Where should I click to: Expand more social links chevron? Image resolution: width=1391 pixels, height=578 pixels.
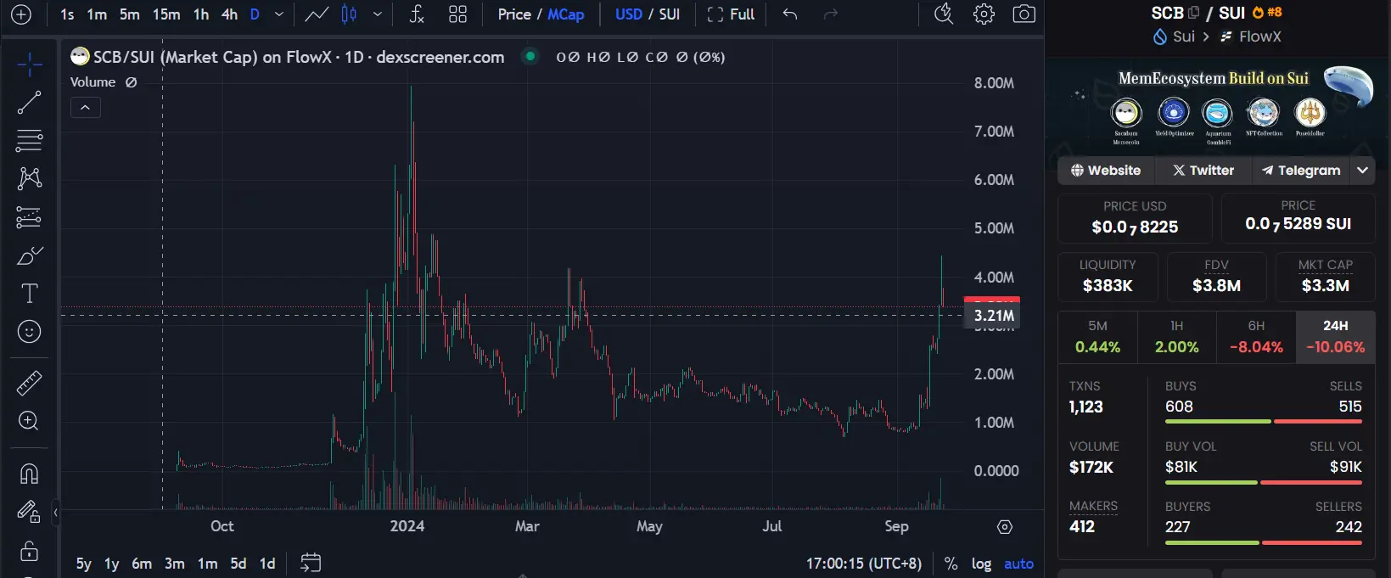tap(1362, 170)
